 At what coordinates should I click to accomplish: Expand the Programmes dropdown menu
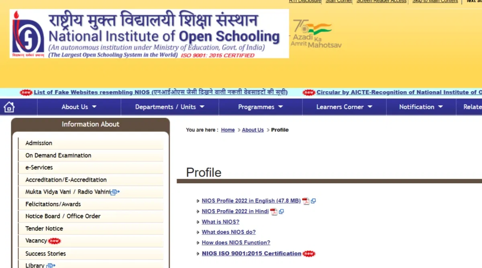tap(260, 107)
